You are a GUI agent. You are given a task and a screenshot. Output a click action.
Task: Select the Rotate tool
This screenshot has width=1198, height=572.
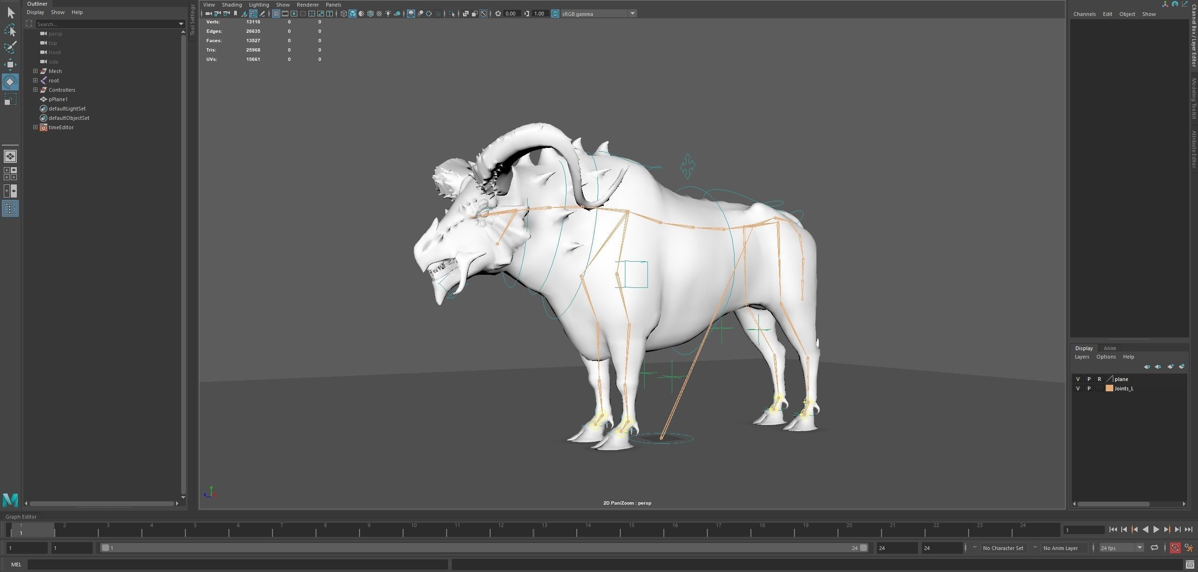pyautogui.click(x=10, y=82)
